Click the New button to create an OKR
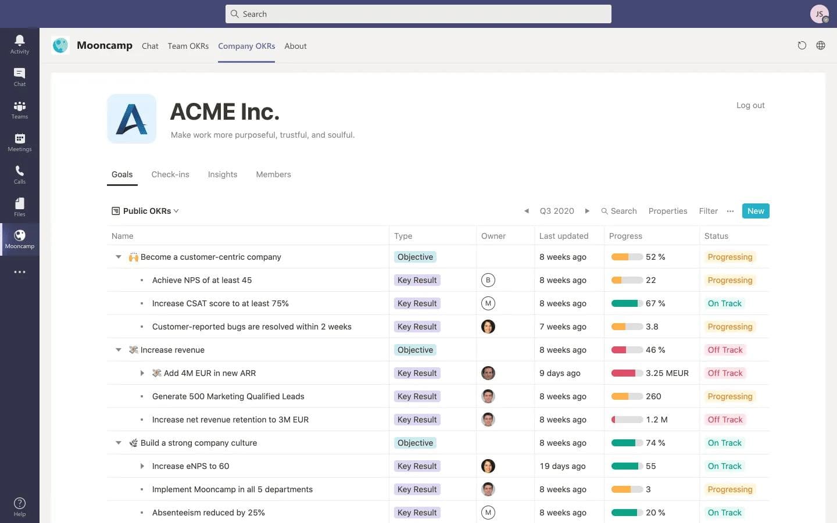This screenshot has height=523, width=837. [755, 210]
